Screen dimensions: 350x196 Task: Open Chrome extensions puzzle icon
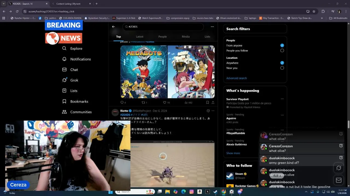click(323, 11)
